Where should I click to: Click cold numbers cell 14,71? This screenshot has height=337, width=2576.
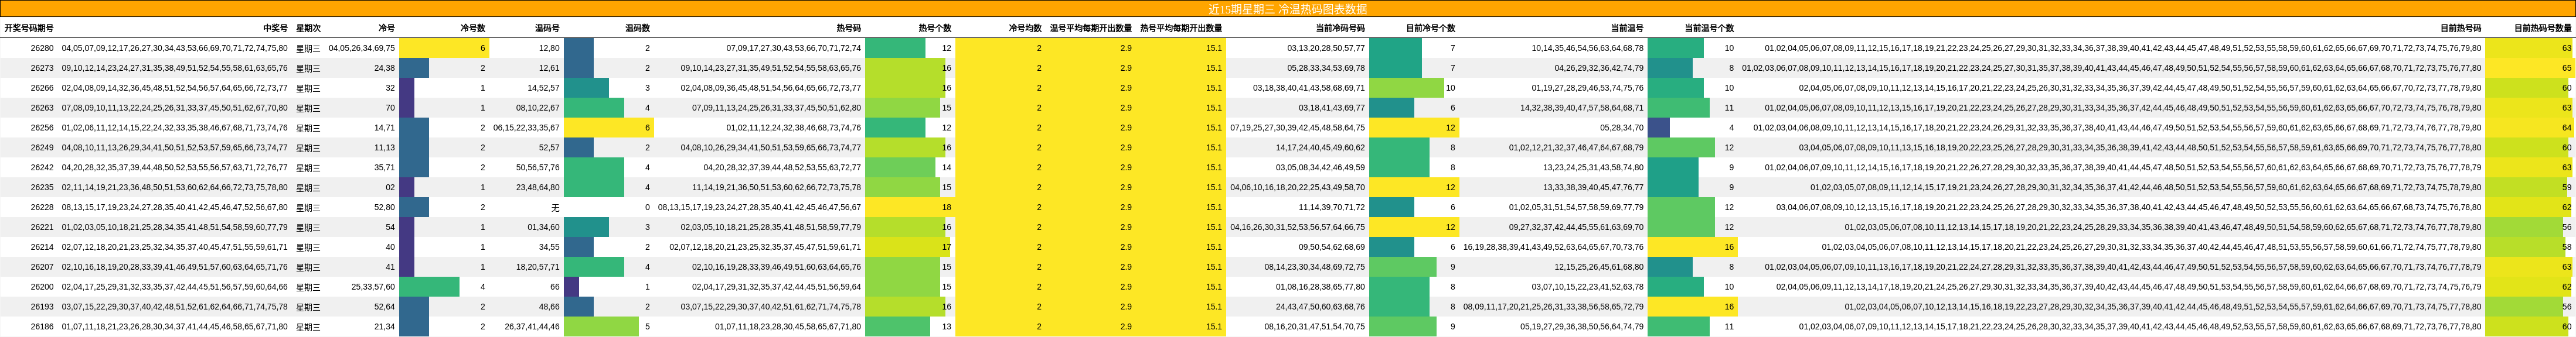point(384,128)
